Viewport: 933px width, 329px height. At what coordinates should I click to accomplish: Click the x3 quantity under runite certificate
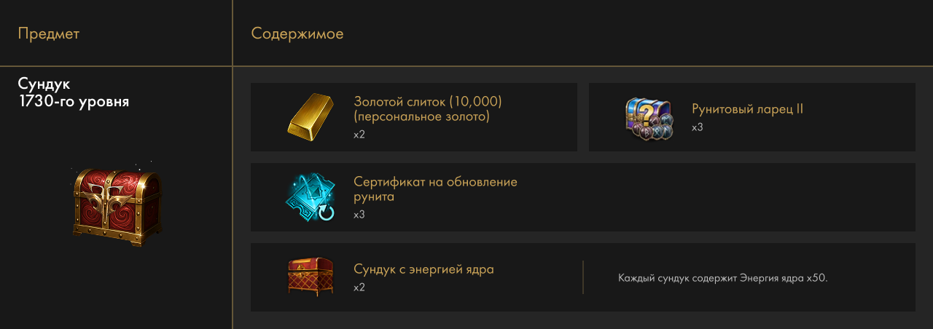pos(359,215)
